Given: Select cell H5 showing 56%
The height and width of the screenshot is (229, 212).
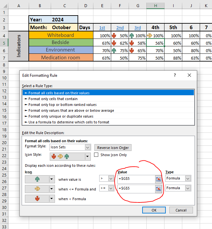Looking at the screenshot, I should [x=155, y=43].
